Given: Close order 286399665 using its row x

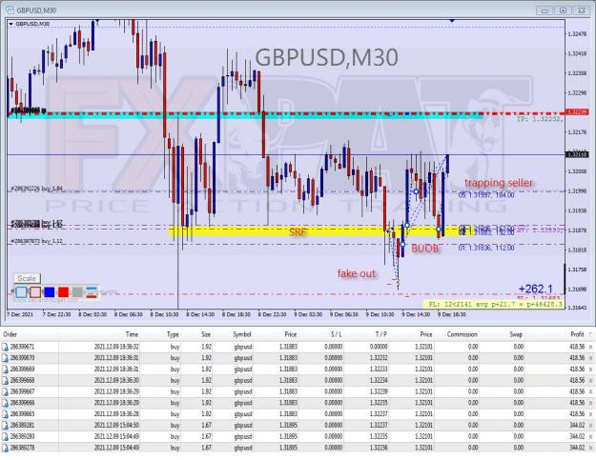Looking at the screenshot, I should click(590, 414).
